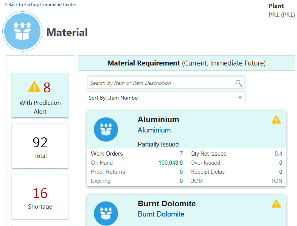The image size is (297, 226).
Task: Click the search magnifier icon
Action: pos(239,83)
